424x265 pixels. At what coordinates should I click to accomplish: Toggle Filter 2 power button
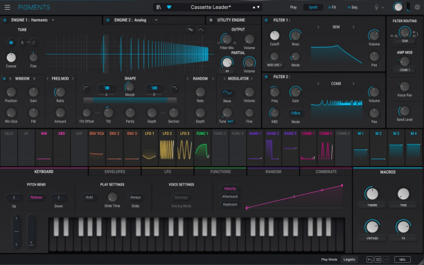[x=266, y=77]
